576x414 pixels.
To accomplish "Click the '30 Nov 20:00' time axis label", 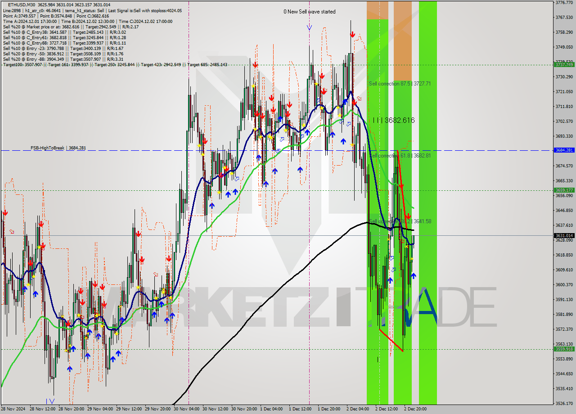I will pyautogui.click(x=244, y=409).
